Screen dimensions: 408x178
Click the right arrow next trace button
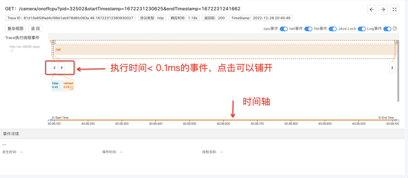[383, 9]
